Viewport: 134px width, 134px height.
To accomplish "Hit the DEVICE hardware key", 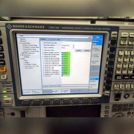I will point(124,35).
